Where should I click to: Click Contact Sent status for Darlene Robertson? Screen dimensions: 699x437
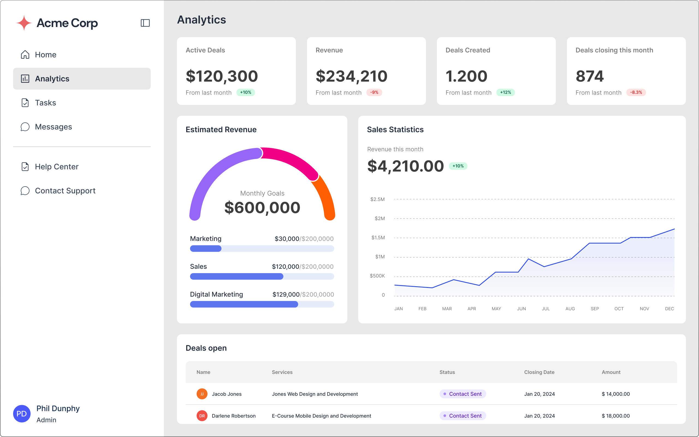pos(463,416)
